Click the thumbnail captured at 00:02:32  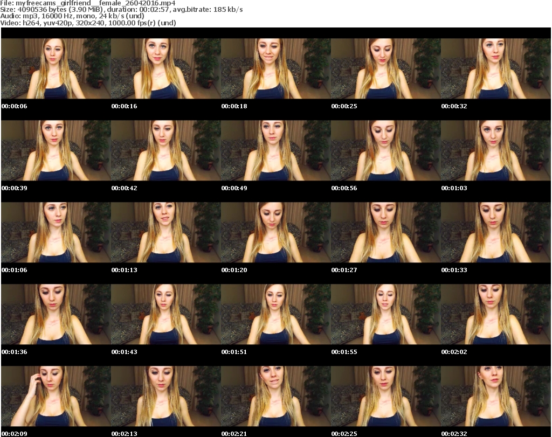click(496, 396)
